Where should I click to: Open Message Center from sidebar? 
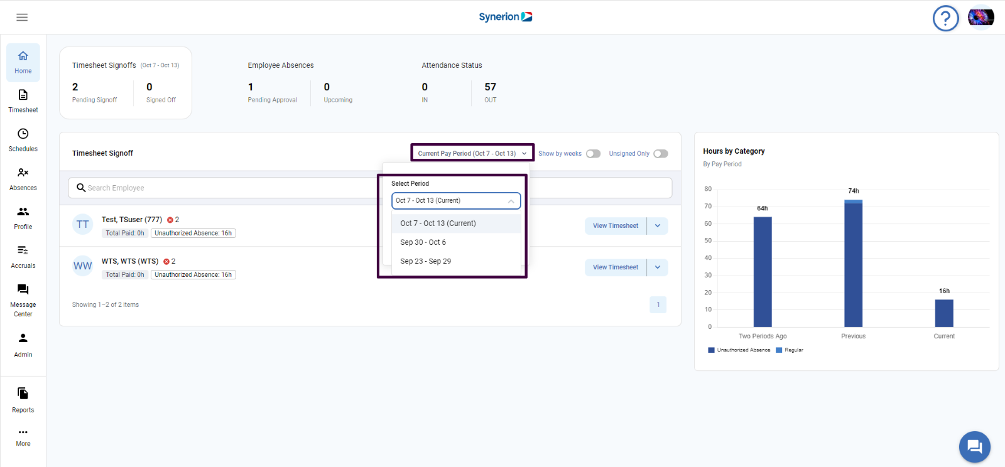click(x=23, y=300)
